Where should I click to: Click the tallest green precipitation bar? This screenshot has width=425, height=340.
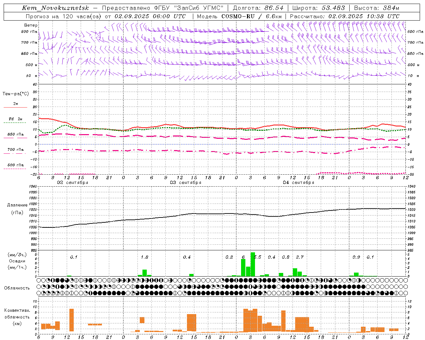tap(253, 264)
